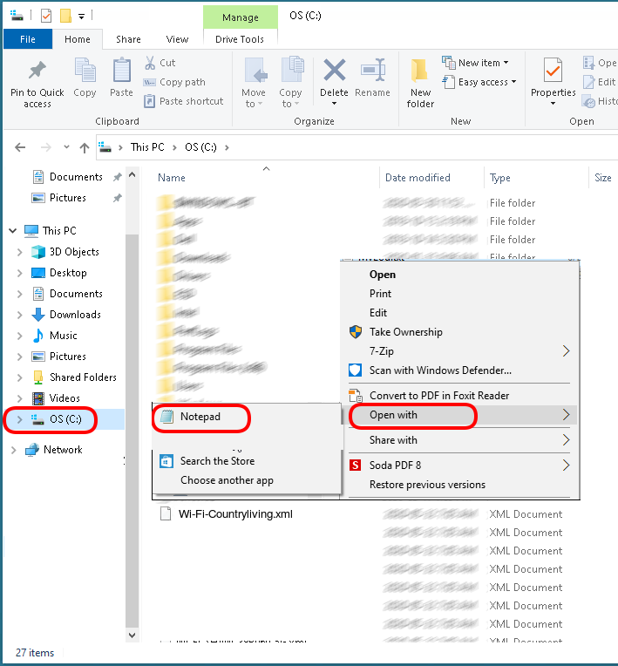Sort by Name column header
The width and height of the screenshot is (618, 666).
coord(172,178)
